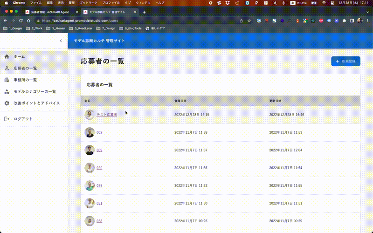Open the テスト応募者 applicant link
Image resolution: width=373 pixels, height=233 pixels.
[x=107, y=115]
